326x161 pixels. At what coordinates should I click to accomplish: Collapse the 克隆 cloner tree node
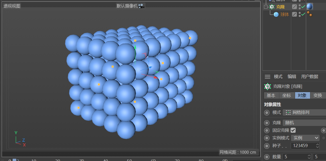tap(266, 7)
